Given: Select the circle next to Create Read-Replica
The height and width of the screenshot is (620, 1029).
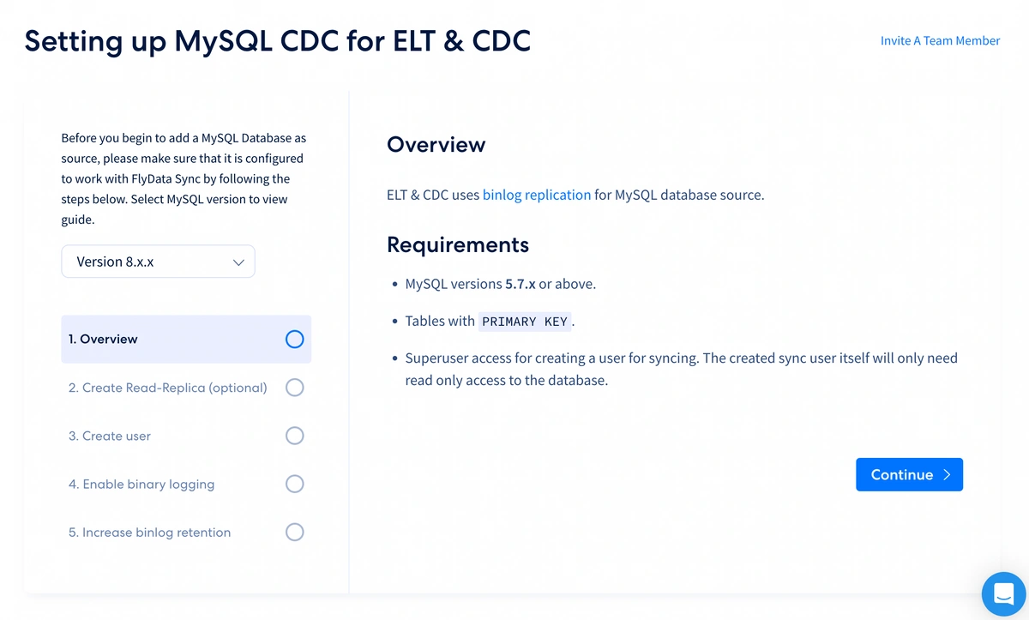Looking at the screenshot, I should pos(294,388).
